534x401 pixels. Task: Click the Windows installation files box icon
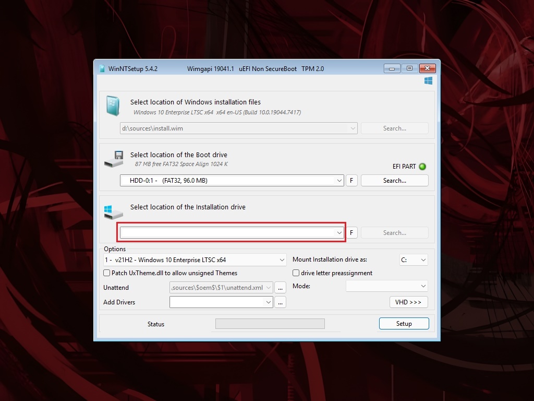point(113,105)
